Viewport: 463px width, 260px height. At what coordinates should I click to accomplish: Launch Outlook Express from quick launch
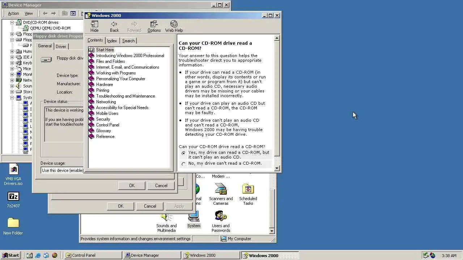pos(46,255)
